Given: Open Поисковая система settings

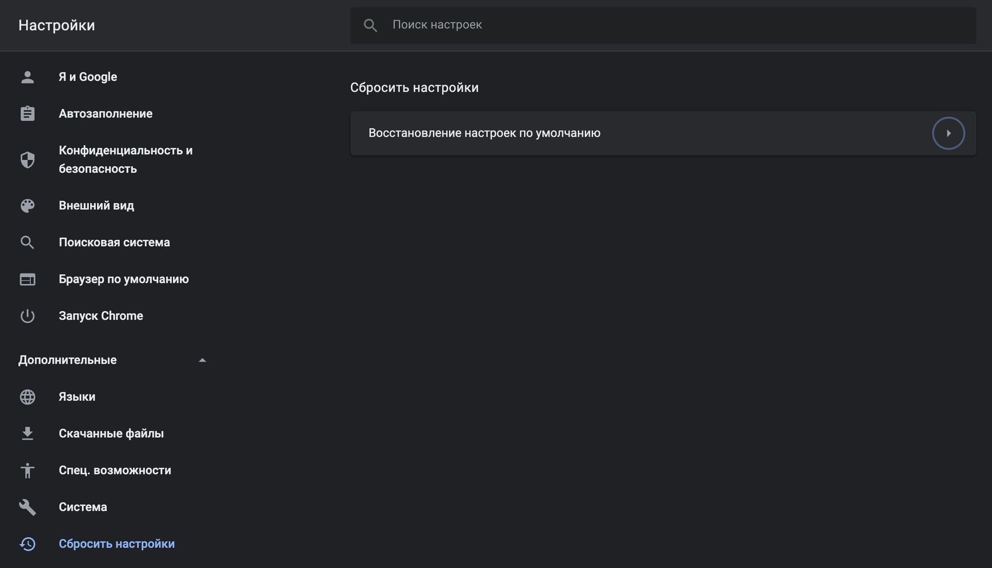Looking at the screenshot, I should 114,242.
